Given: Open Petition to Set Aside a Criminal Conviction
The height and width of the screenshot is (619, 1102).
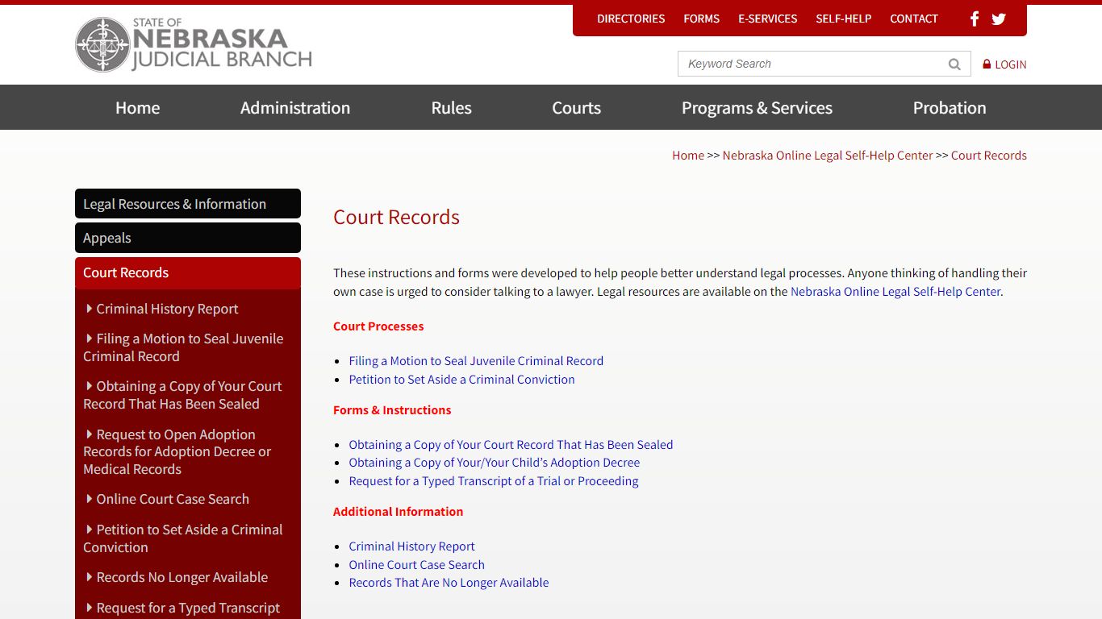Looking at the screenshot, I should [461, 380].
